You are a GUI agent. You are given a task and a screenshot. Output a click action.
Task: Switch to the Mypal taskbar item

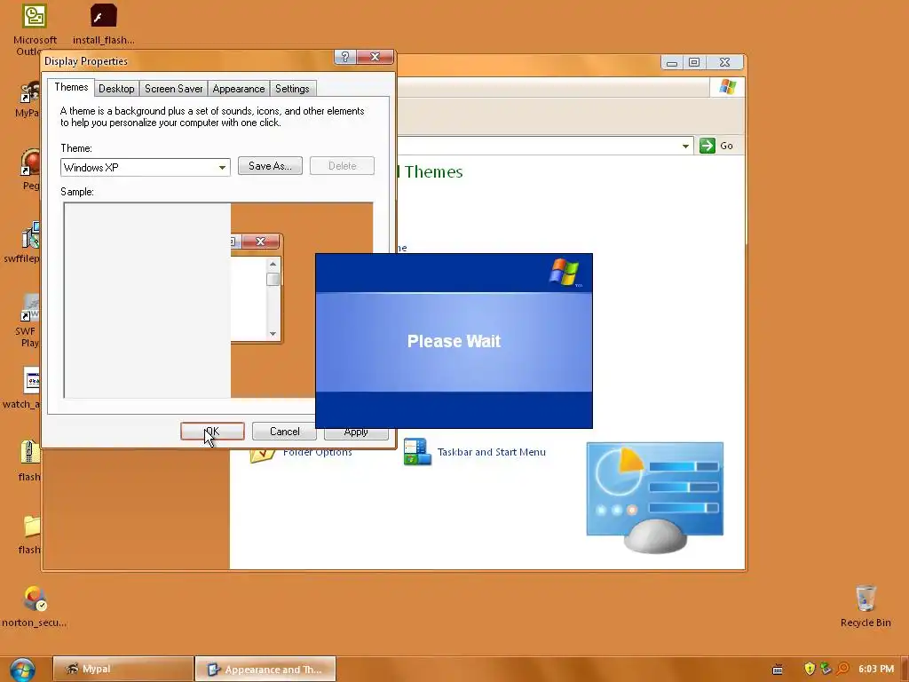coord(123,670)
